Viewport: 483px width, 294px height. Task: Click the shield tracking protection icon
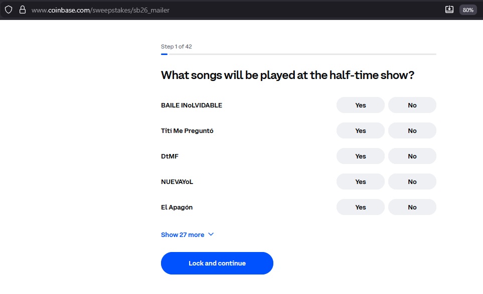pos(9,9)
